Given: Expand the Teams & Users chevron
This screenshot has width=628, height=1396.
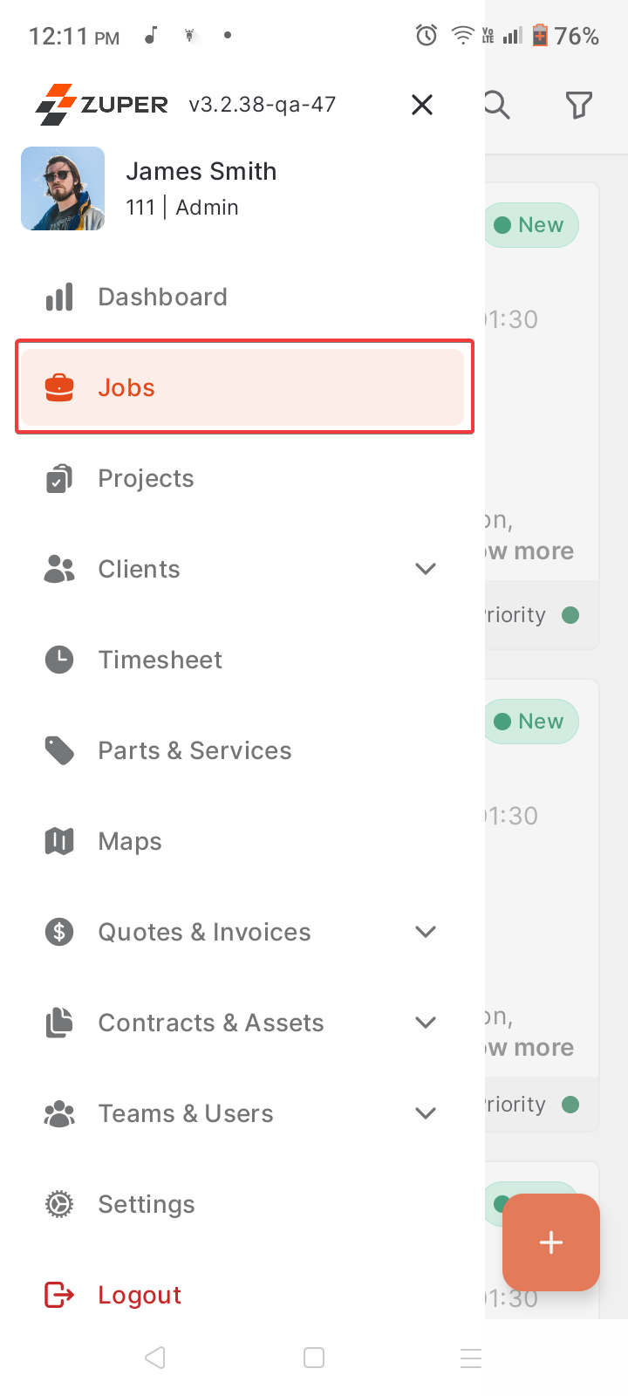Looking at the screenshot, I should tap(426, 1113).
